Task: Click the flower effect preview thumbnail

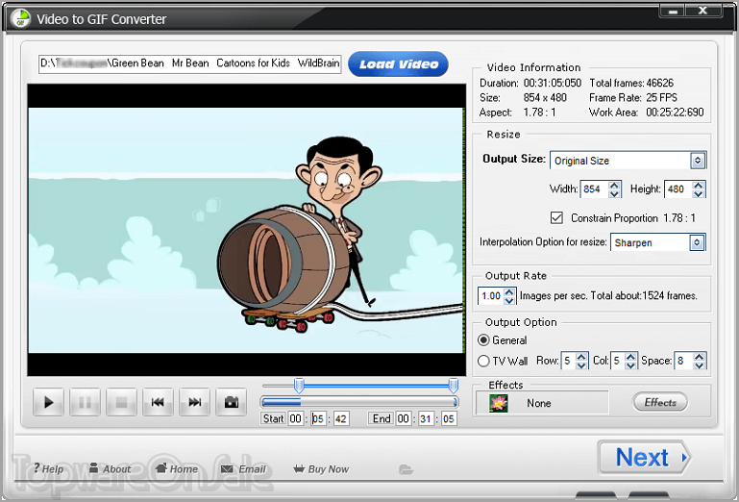Action: point(498,402)
